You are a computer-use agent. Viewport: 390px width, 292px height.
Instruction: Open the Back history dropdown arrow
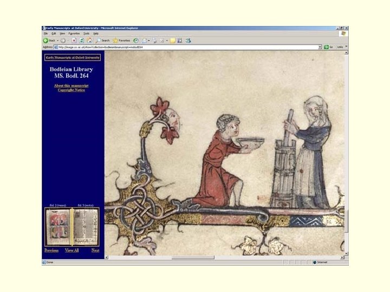tap(58, 41)
